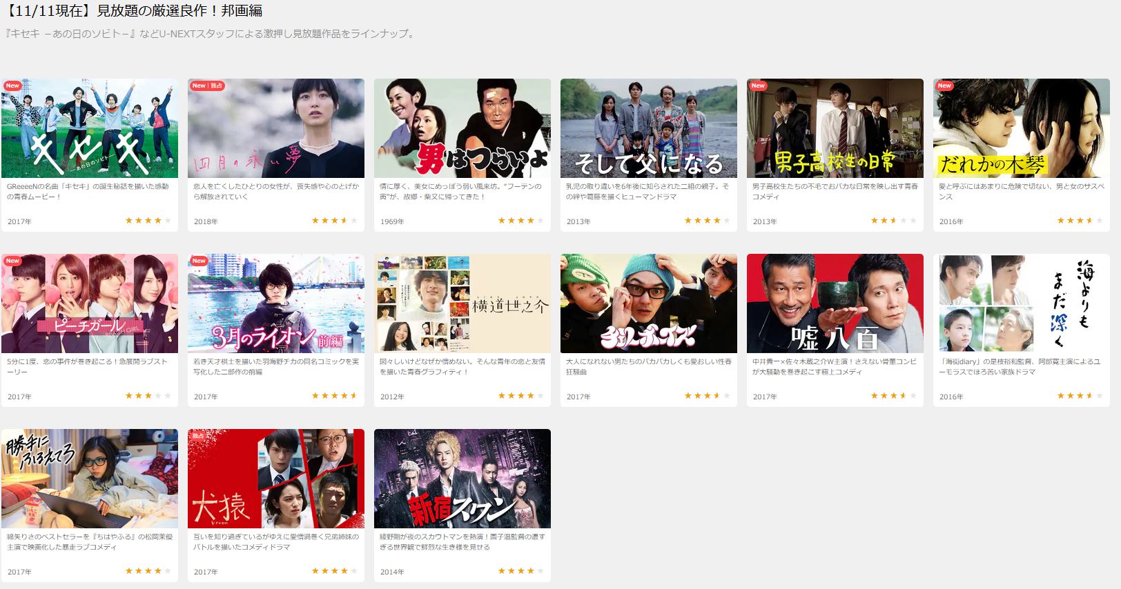Click the New 独占 badge on 四月の永い夢
Viewport: 1121px width, 589px height.
[x=207, y=86]
